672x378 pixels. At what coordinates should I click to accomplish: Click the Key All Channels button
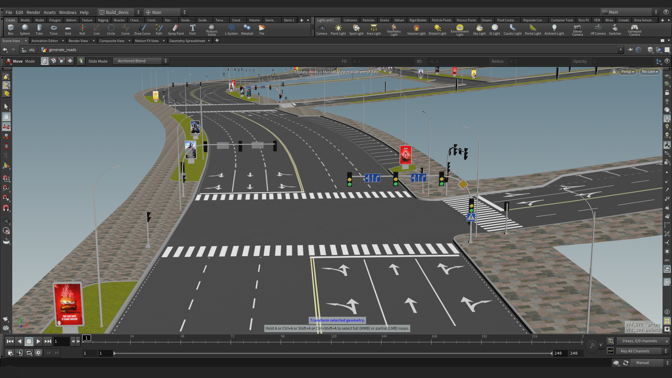[640, 351]
